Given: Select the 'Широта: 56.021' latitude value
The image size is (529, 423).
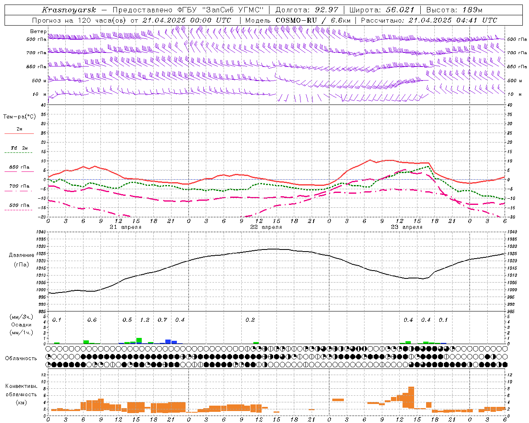Looking at the screenshot, I should tap(381, 10).
